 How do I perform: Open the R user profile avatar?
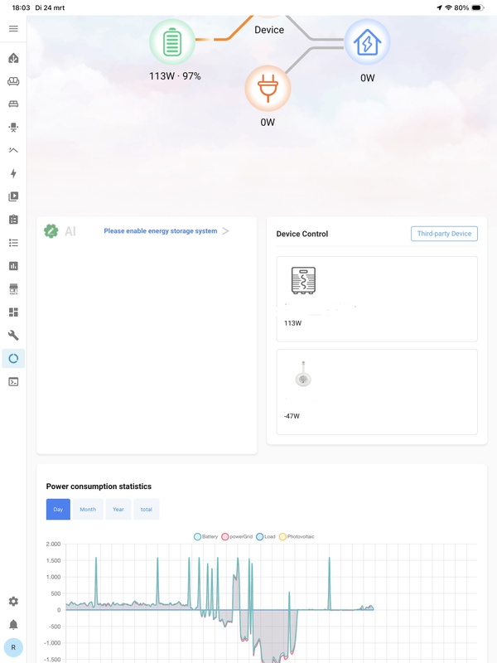[x=13, y=647]
